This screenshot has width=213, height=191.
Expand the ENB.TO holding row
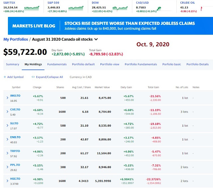7,140
